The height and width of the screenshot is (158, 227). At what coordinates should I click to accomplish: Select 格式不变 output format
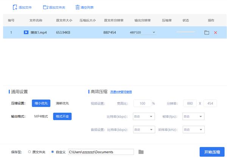coord(62,116)
